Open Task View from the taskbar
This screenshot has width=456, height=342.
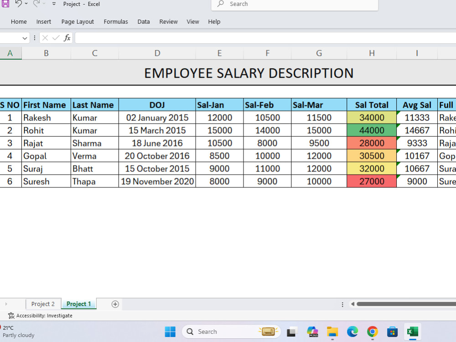(x=292, y=332)
